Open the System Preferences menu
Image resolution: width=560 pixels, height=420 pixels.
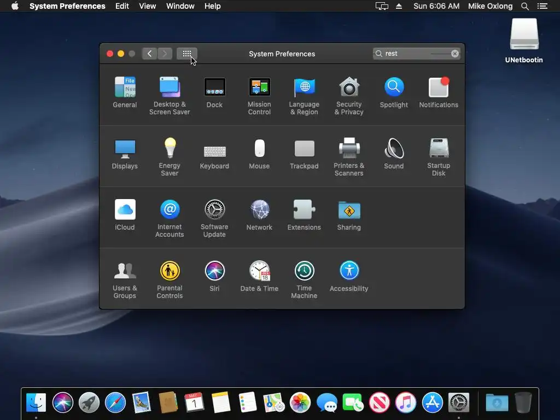coord(67,6)
